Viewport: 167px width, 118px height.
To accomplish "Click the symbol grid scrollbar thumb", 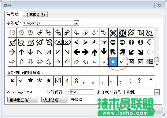I will (157, 59).
